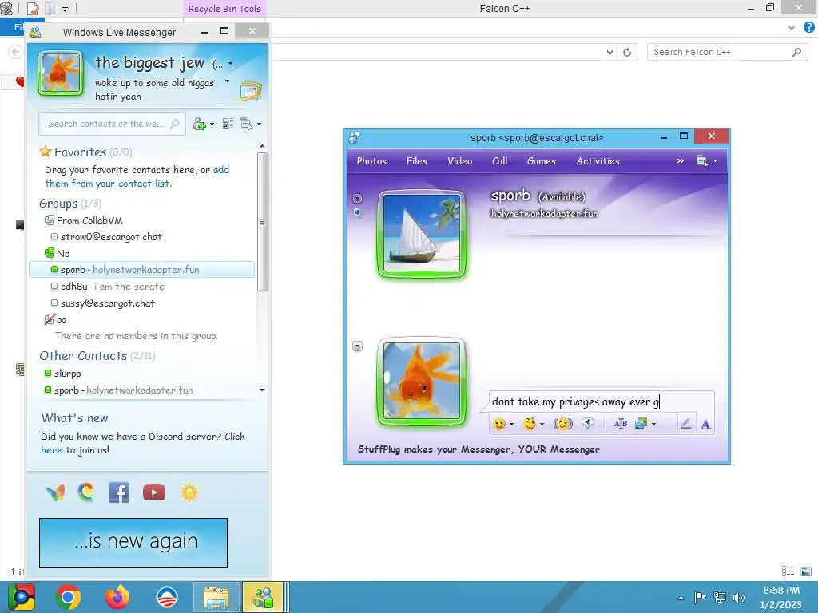The height and width of the screenshot is (613, 818).
Task: Open the Photos tab in chat window
Action: [x=371, y=161]
